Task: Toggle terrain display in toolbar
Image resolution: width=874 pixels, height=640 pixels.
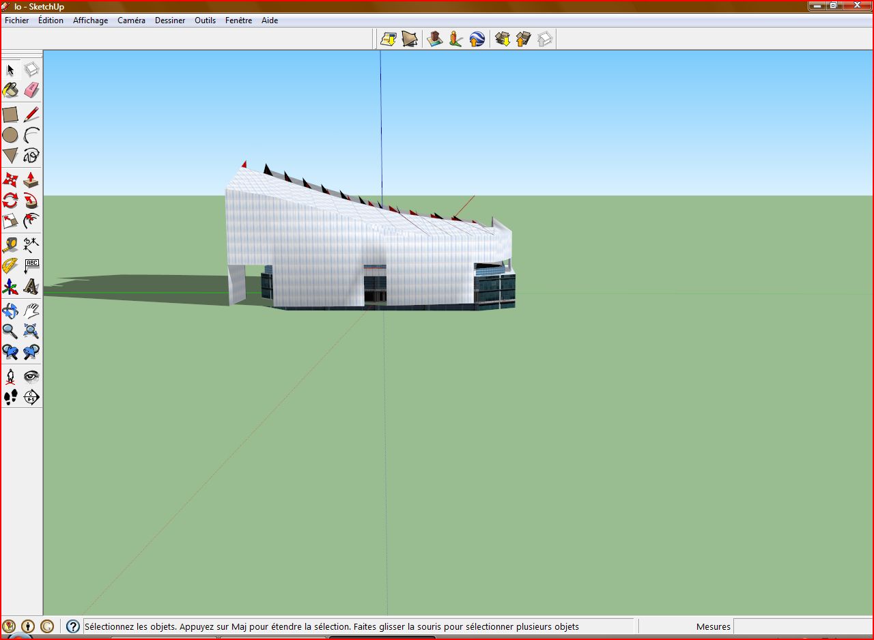Action: pyautogui.click(x=409, y=40)
